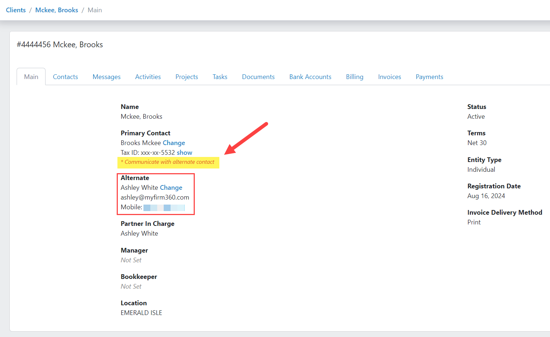Screen dimensions: 550x337
Task: Open the Documents tab
Action: 258,76
